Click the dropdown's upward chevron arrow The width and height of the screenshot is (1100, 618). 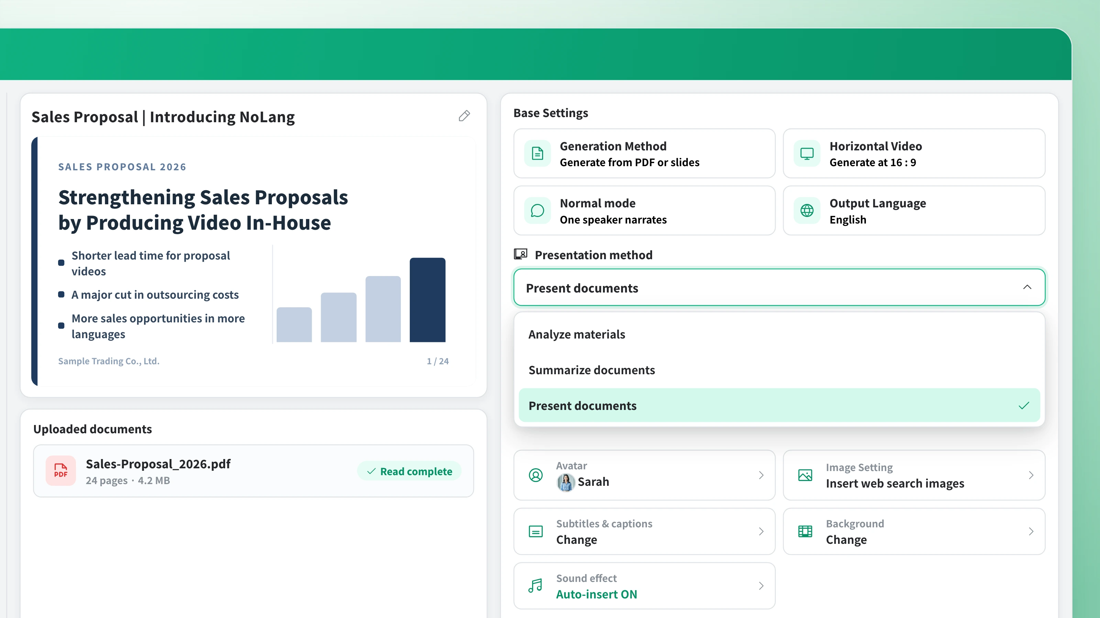1027,287
